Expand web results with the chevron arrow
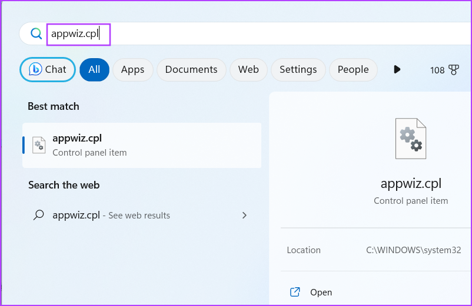 tap(244, 216)
